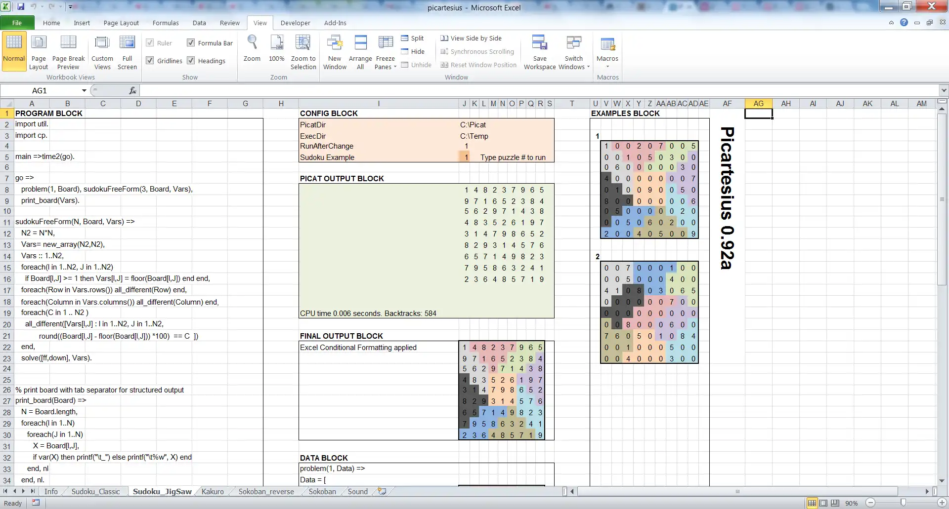Click Split window
The width and height of the screenshot is (949, 509).
click(413, 38)
